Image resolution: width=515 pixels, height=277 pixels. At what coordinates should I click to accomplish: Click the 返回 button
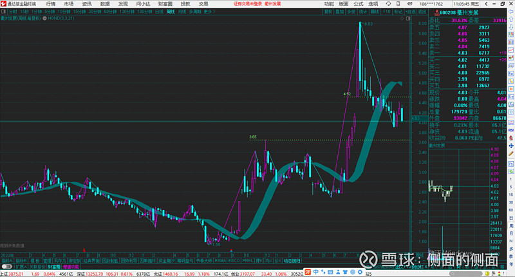(x=422, y=12)
